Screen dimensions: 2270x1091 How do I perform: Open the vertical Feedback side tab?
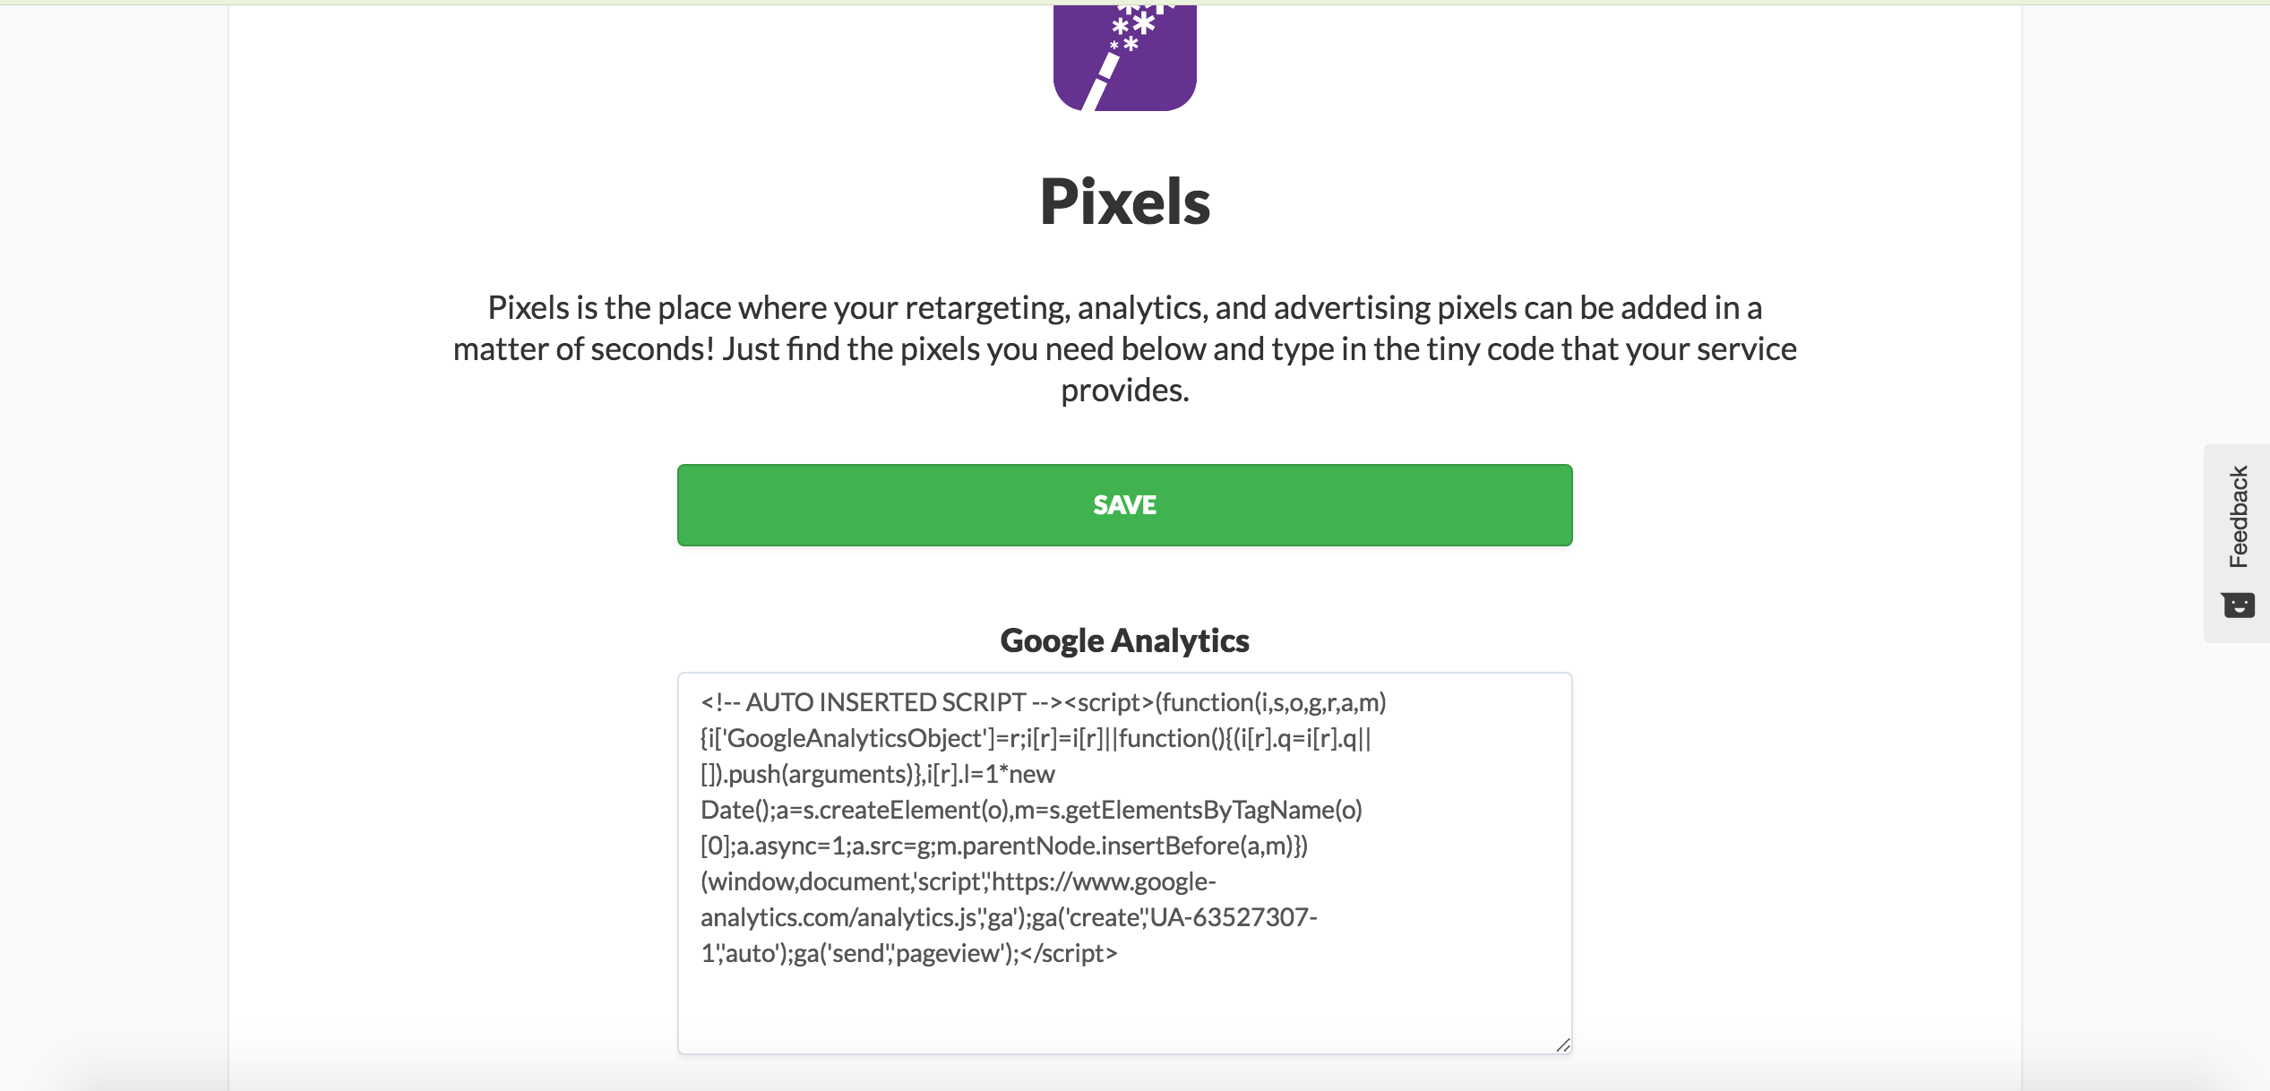click(x=2237, y=543)
